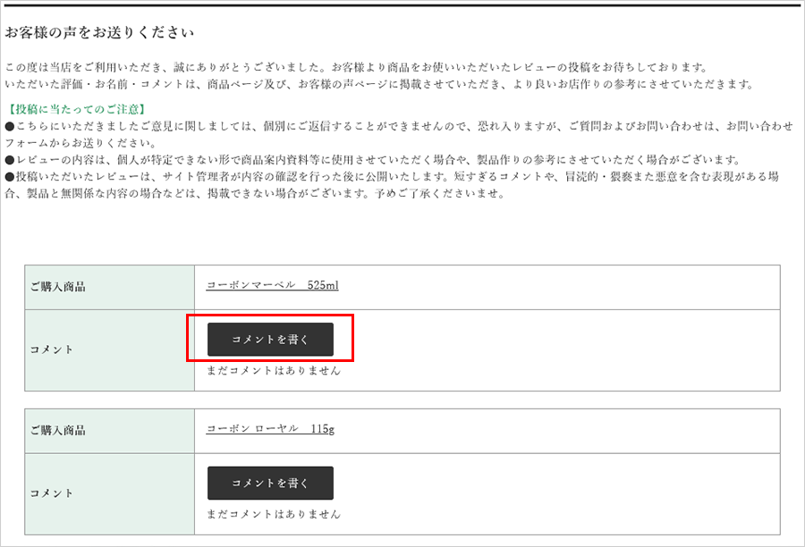Click the bullet starting ●こちらにいただきましたご意見

tap(399, 134)
